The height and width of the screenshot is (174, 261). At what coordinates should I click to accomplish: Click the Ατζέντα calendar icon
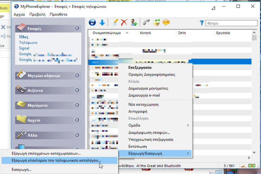[x=21, y=89]
